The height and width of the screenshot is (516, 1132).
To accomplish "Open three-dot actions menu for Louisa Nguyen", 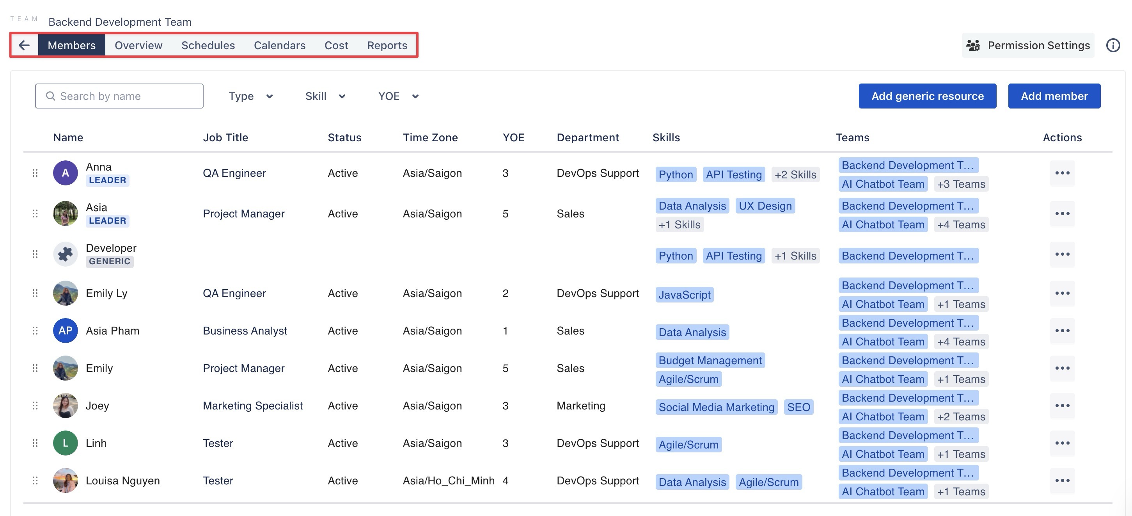I will pyautogui.click(x=1062, y=480).
